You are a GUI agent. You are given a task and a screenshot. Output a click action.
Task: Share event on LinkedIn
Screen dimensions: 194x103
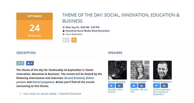point(30,63)
